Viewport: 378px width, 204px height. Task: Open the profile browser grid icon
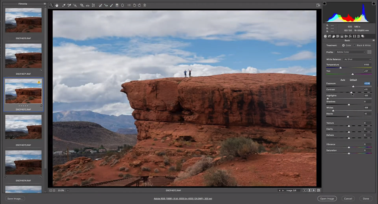click(x=369, y=52)
